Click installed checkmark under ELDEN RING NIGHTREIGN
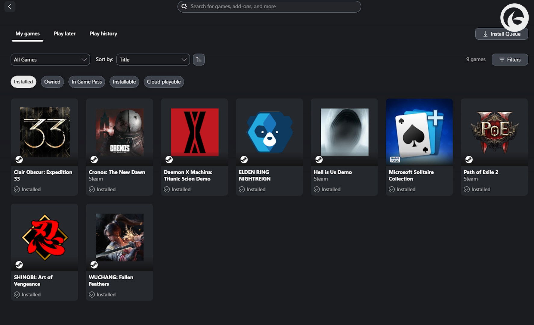Image resolution: width=534 pixels, height=325 pixels. pyautogui.click(x=242, y=189)
